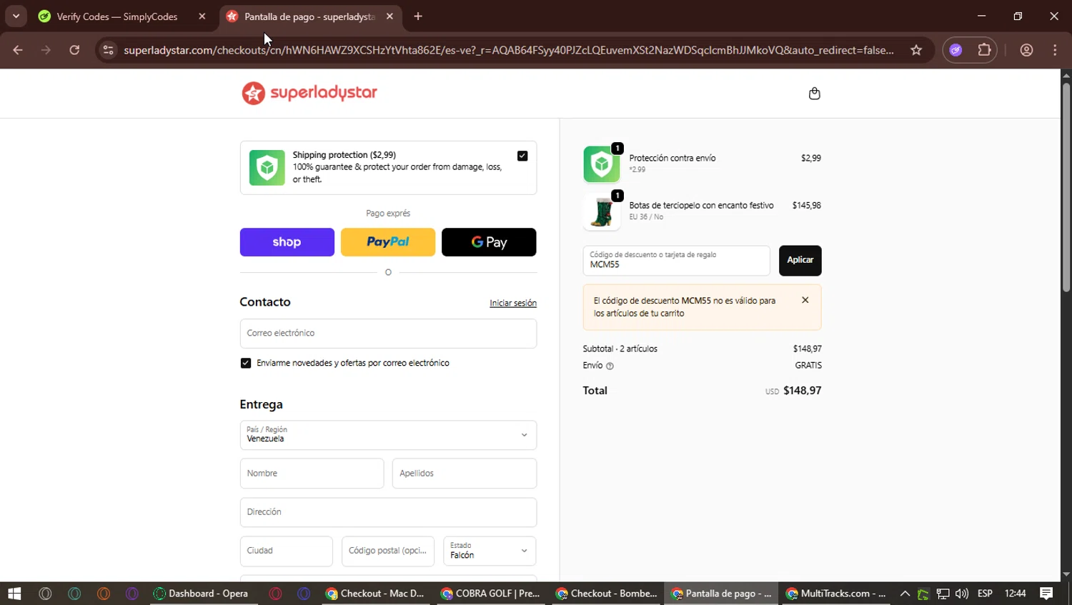The image size is (1072, 605).
Task: Click the superladystar logo
Action: (309, 93)
